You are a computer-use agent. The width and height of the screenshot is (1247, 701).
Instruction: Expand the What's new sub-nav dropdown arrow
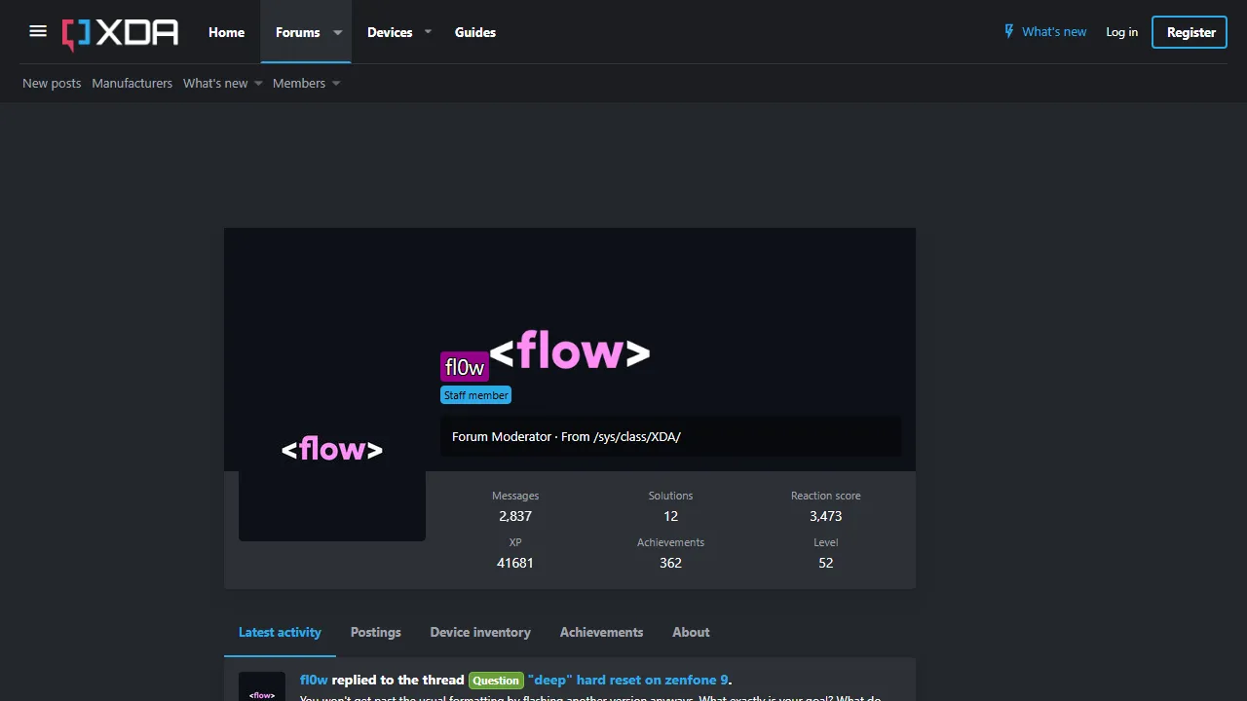pos(258,84)
